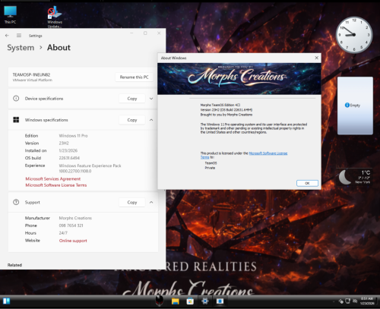Open File Explorer from the taskbar
The height and width of the screenshot is (309, 380).
(176, 301)
